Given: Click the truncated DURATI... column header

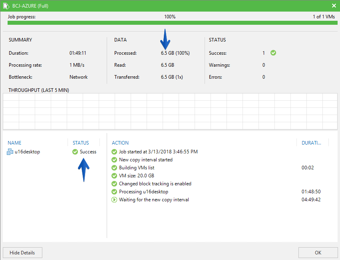Looking at the screenshot, I should point(311,143).
